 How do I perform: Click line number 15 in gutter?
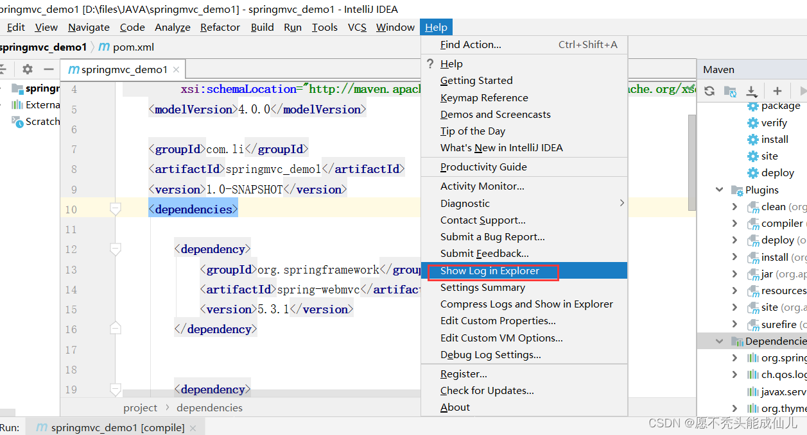(71, 309)
